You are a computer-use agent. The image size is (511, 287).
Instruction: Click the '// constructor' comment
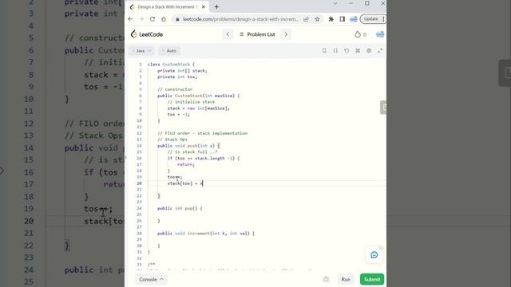tap(175, 89)
